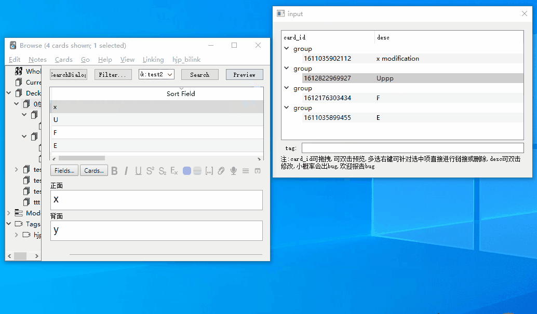Collapse the group containing card F

pyautogui.click(x=287, y=88)
